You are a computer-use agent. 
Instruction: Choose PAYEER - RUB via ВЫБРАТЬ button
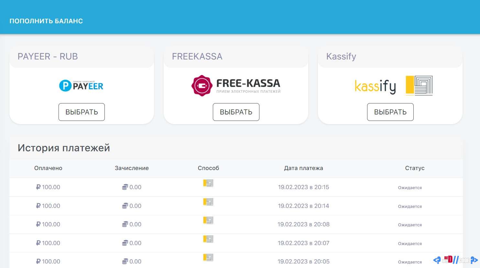click(x=82, y=112)
